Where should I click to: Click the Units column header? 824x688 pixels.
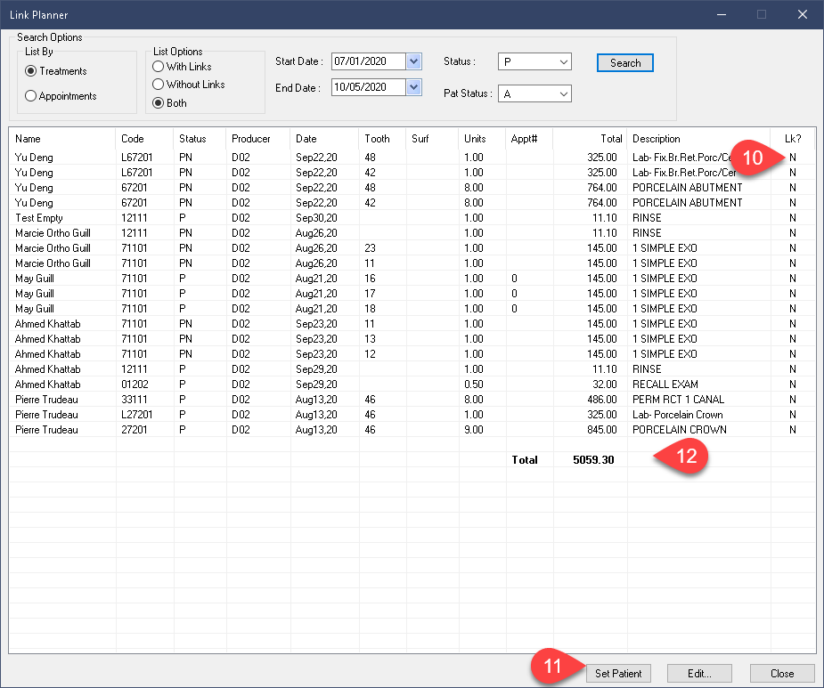coord(482,139)
